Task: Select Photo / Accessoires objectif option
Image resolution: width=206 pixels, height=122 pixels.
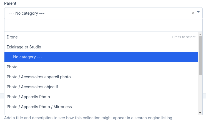Action: (101, 87)
